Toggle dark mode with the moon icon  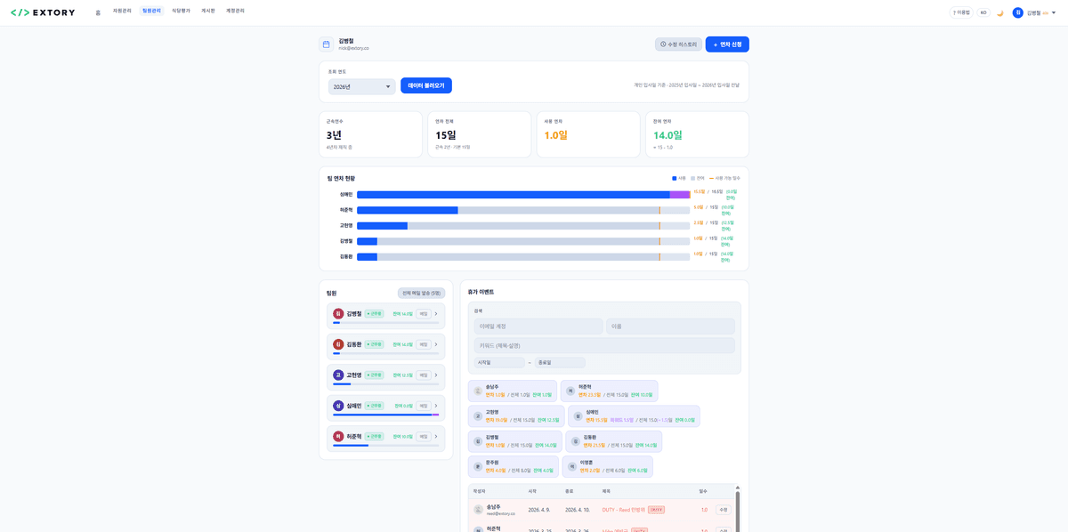999,12
